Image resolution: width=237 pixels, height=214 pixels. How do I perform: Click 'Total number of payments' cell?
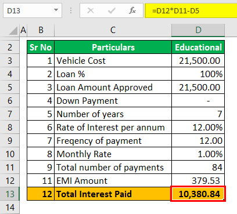pyautogui.click(x=113, y=167)
